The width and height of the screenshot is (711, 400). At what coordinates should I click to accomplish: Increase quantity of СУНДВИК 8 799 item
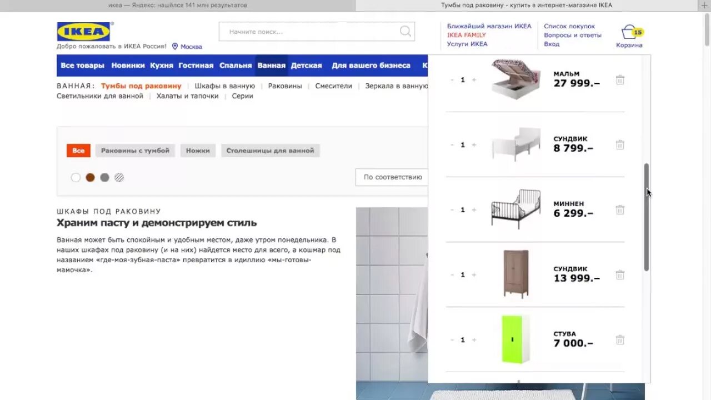[474, 145]
